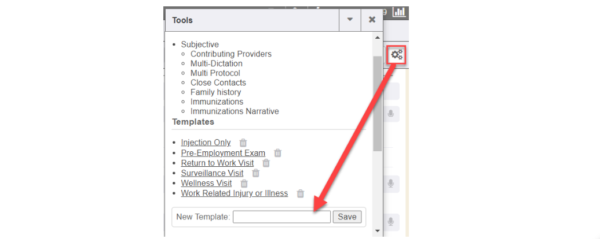Delete the Surveillance Visit template
The image size is (600, 239).
point(256,173)
